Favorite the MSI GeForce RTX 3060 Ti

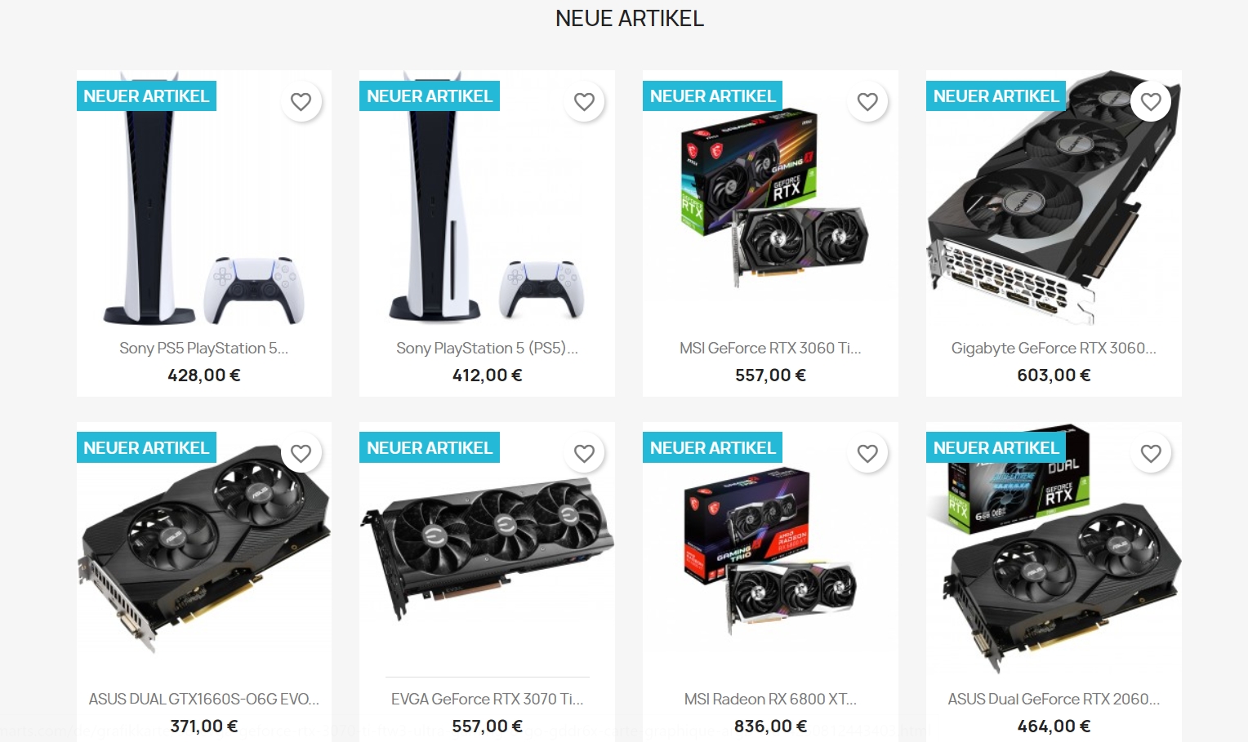coord(867,102)
